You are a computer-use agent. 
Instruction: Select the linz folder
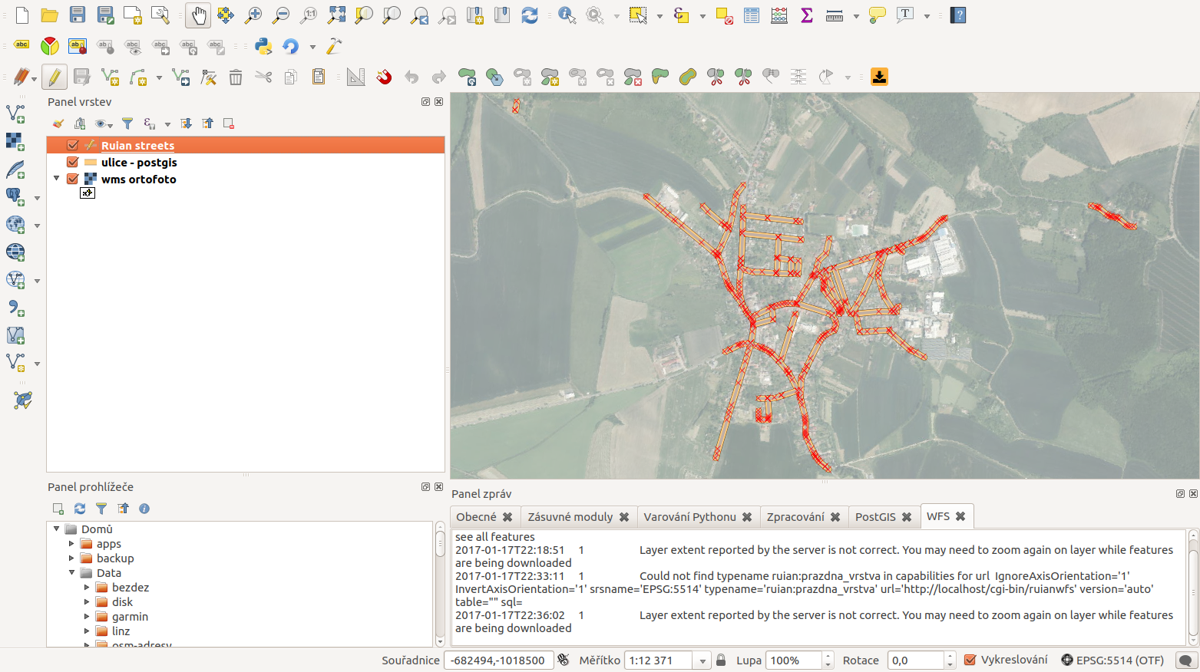(x=121, y=631)
